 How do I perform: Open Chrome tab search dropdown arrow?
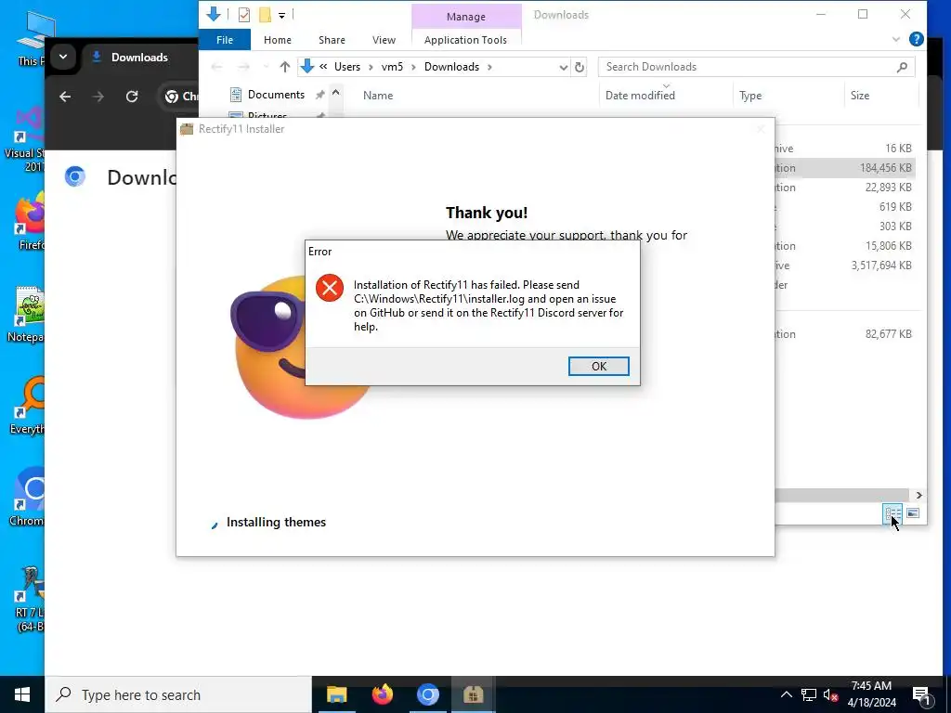pos(62,57)
